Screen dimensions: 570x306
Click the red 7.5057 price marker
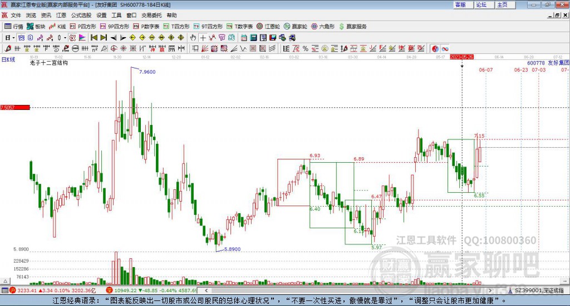[x=15, y=107]
